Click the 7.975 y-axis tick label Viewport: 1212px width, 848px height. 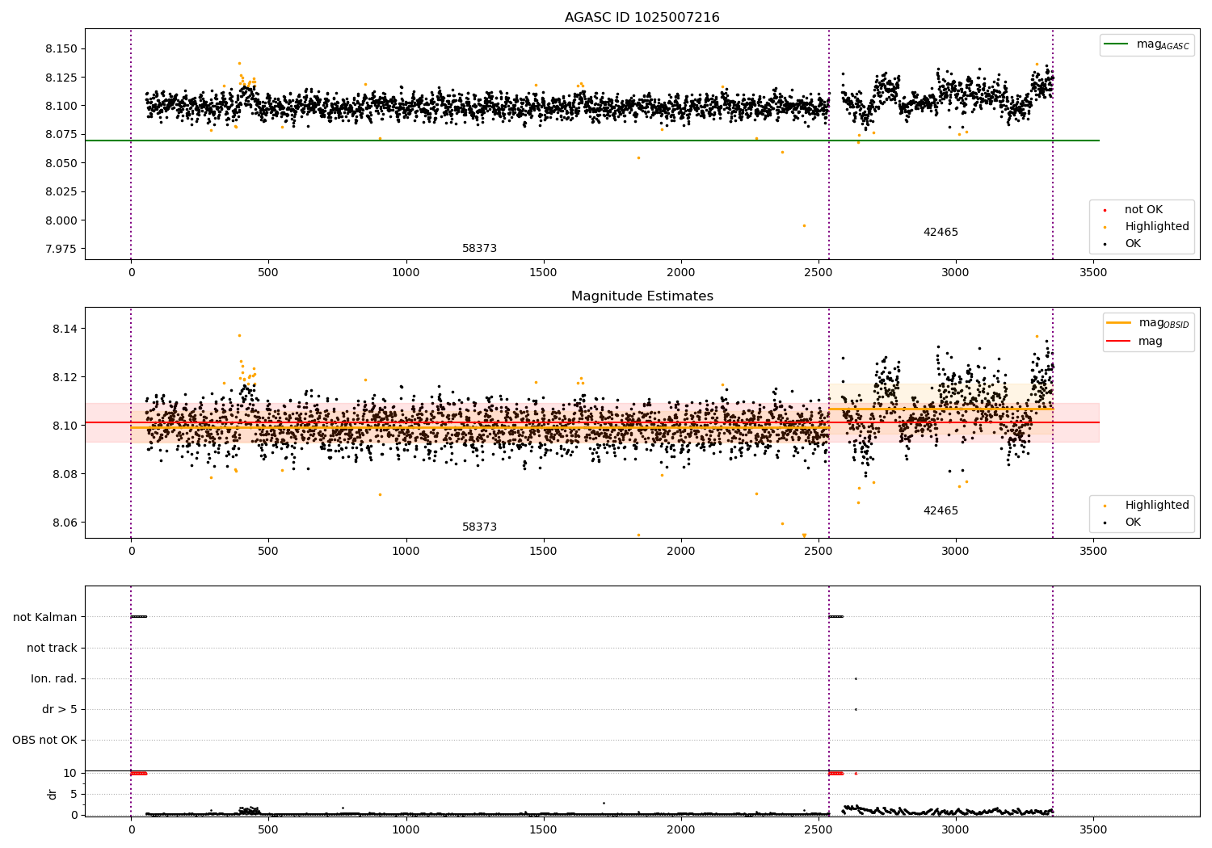point(61,249)
